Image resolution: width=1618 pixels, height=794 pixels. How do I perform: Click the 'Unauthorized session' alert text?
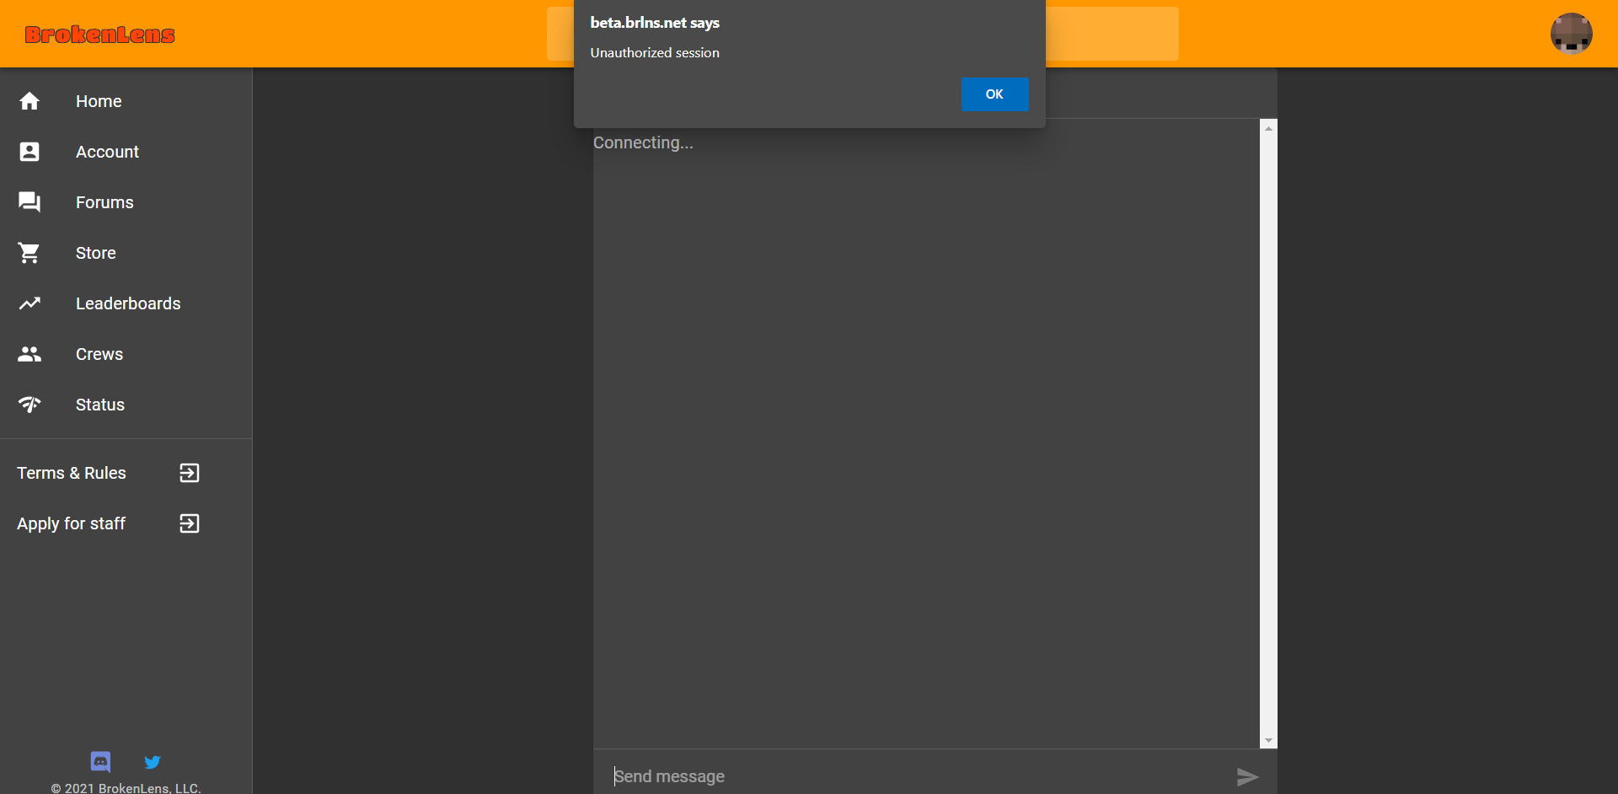coord(655,52)
